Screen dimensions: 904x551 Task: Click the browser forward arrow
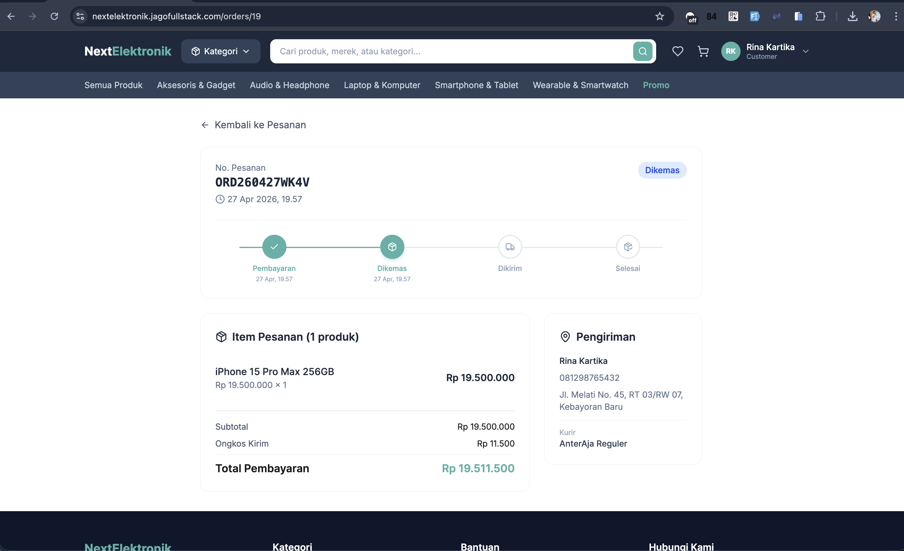(x=33, y=16)
